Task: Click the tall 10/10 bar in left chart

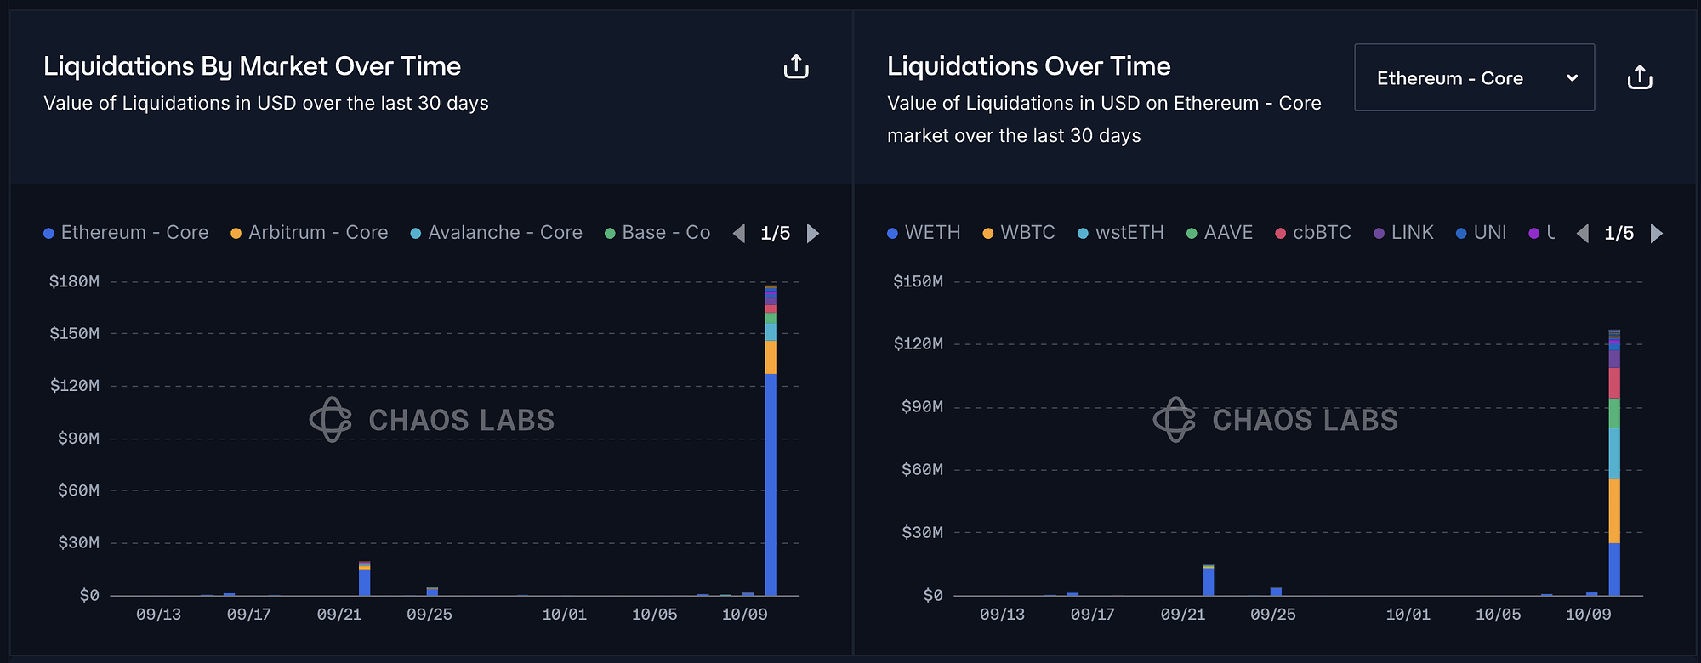Action: pos(771,484)
